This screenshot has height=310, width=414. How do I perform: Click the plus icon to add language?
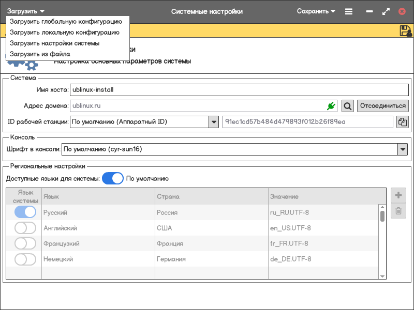point(398,195)
